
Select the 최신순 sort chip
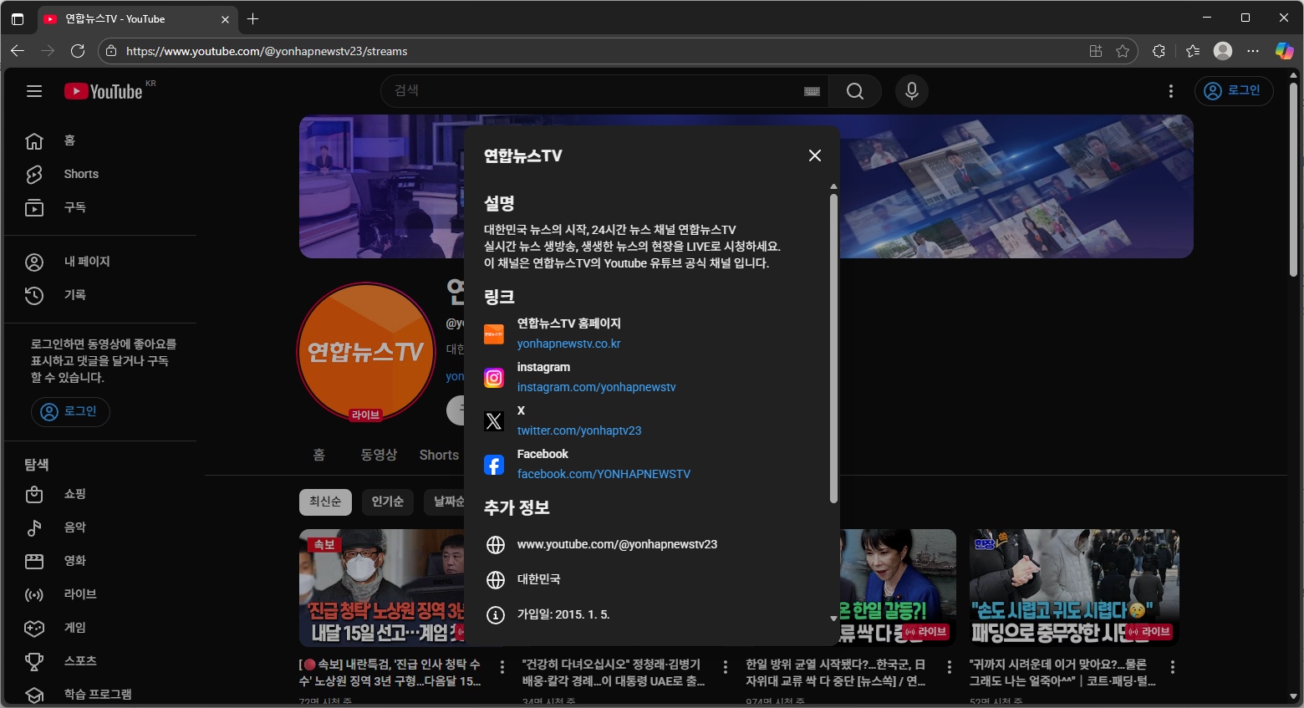[325, 502]
